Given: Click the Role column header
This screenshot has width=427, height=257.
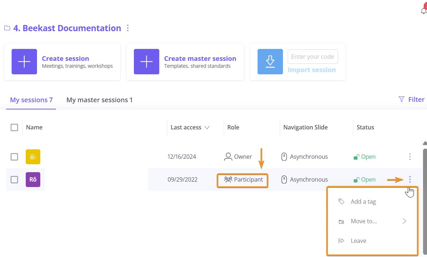Looking at the screenshot, I should coord(233,127).
